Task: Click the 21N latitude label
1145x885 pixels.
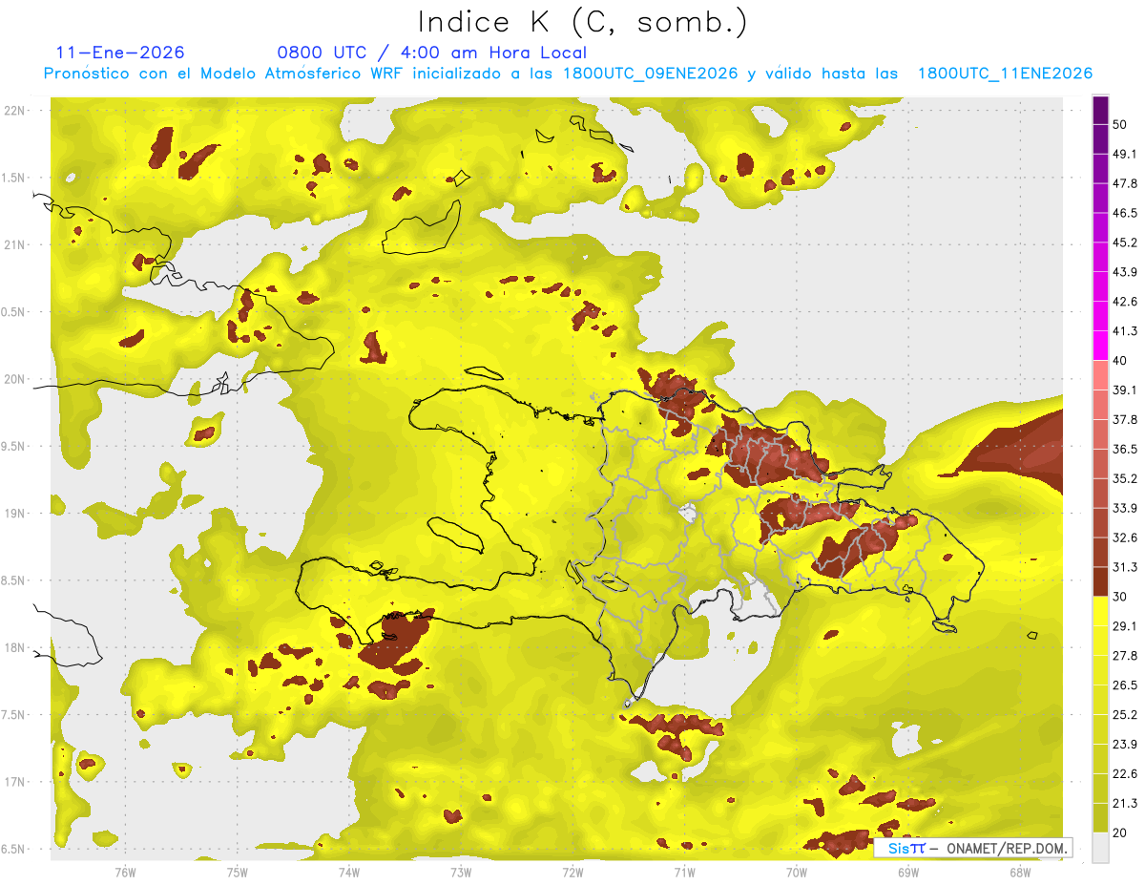Action: pyautogui.click(x=16, y=244)
